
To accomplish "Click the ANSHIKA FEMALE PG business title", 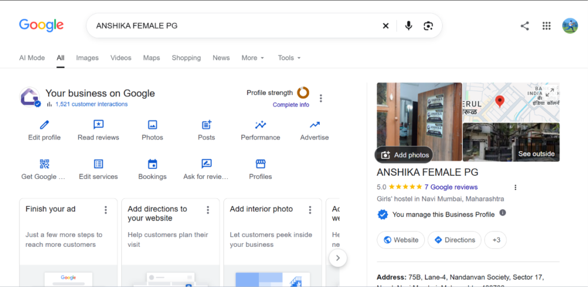I will (427, 172).
